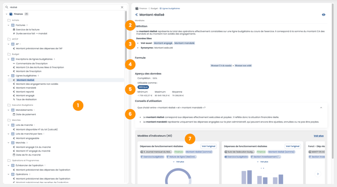Image resolution: width=337 pixels, height=187 pixels.
Task: Click Voir l'original on the Journal mensuel card
Action: (208, 146)
